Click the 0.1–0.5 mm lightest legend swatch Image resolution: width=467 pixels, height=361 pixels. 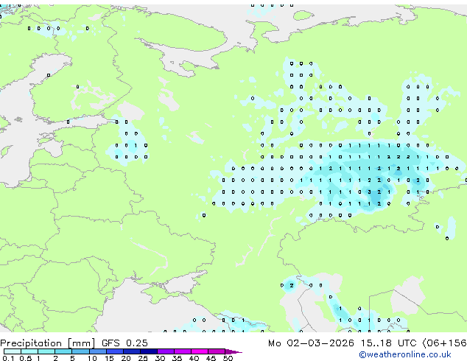coord(13,351)
